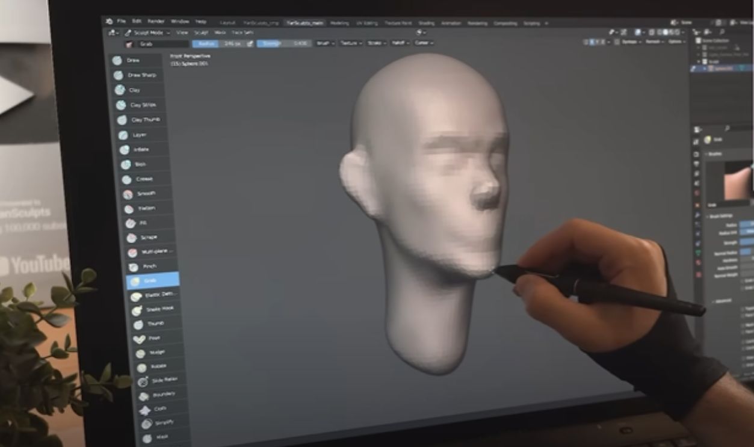Select the Clay Strips brush
The height and width of the screenshot is (447, 754).
tap(141, 105)
